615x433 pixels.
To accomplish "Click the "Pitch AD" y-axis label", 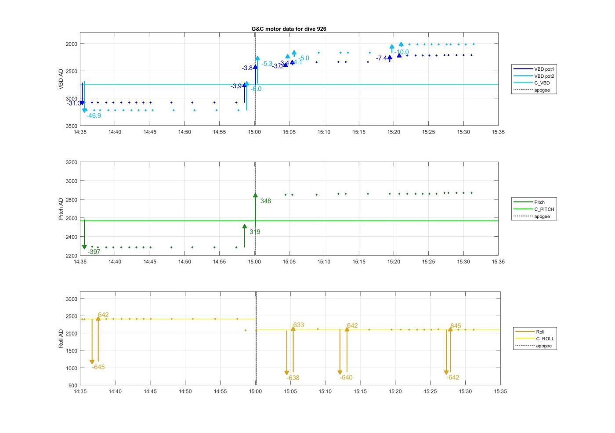I will tap(61, 209).
